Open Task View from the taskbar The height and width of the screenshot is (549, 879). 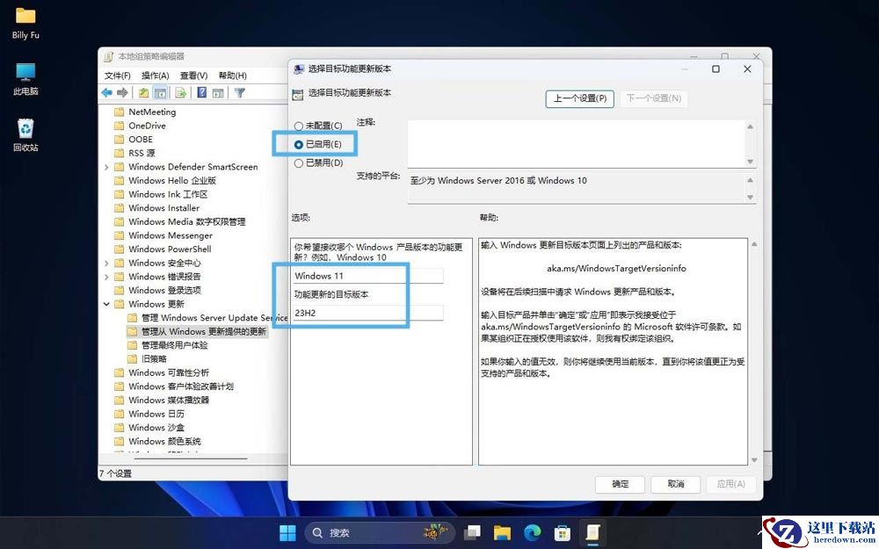473,532
